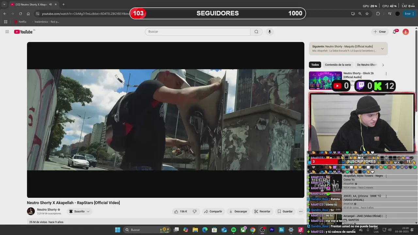This screenshot has width=418, height=235.
Task: Expand the Suscrito notification dropdown
Action: [x=80, y=211]
